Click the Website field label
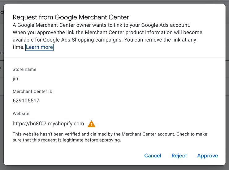Viewport: 229px width, 170px height. pos(21,113)
